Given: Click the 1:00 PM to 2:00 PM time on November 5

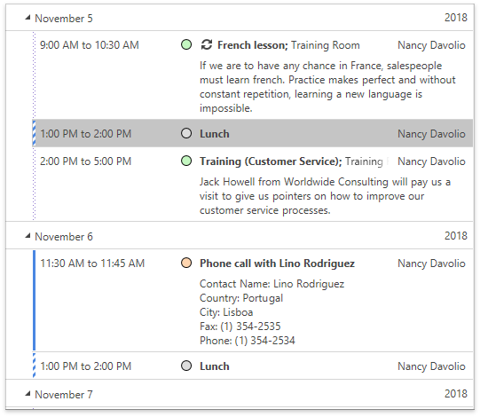Looking at the screenshot, I should 86,134.
